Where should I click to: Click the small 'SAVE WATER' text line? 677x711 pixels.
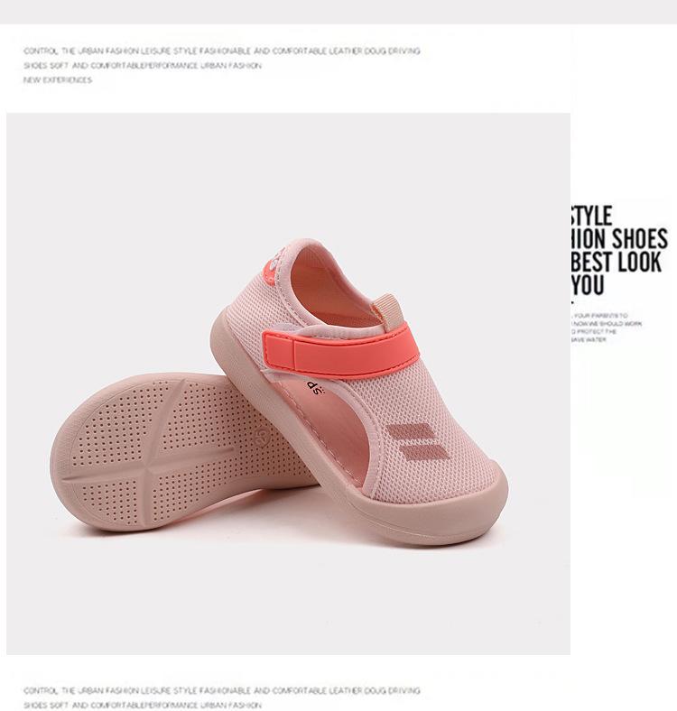pos(589,339)
